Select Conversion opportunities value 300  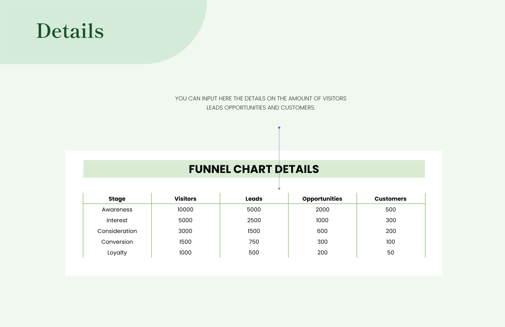[322, 242]
